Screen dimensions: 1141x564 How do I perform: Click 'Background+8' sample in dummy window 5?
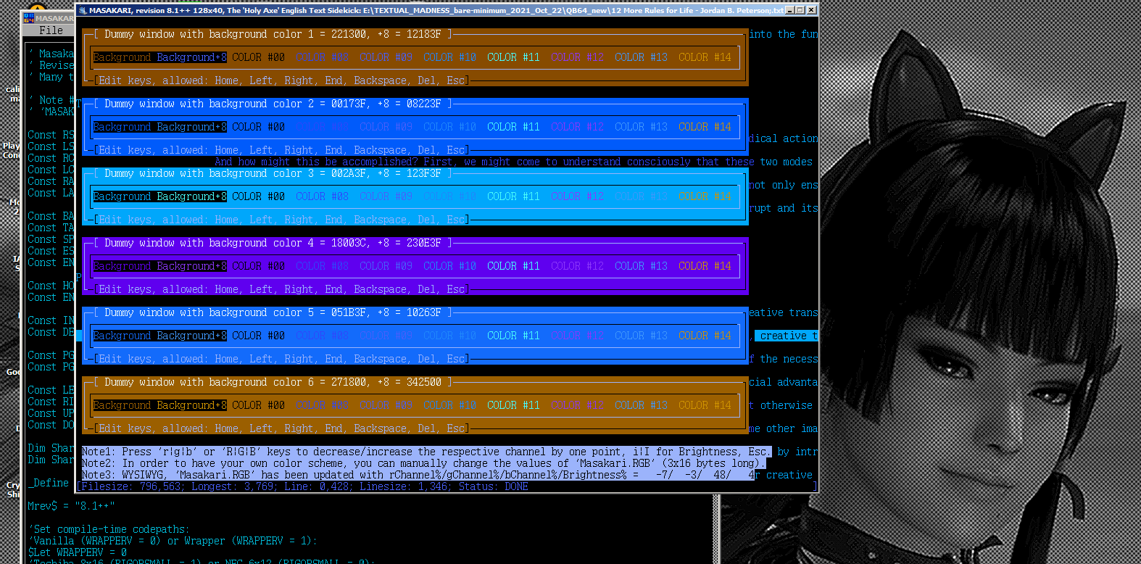191,336
